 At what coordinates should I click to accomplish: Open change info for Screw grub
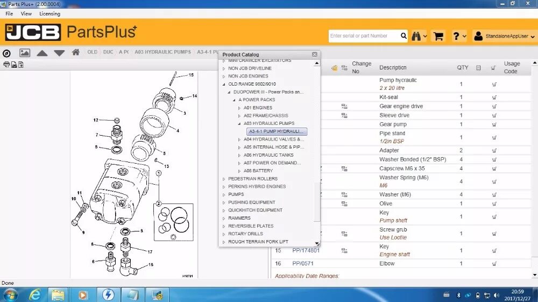pyautogui.click(x=344, y=234)
